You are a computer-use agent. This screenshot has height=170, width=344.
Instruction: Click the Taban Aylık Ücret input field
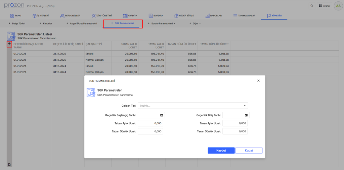[x=150, y=123]
